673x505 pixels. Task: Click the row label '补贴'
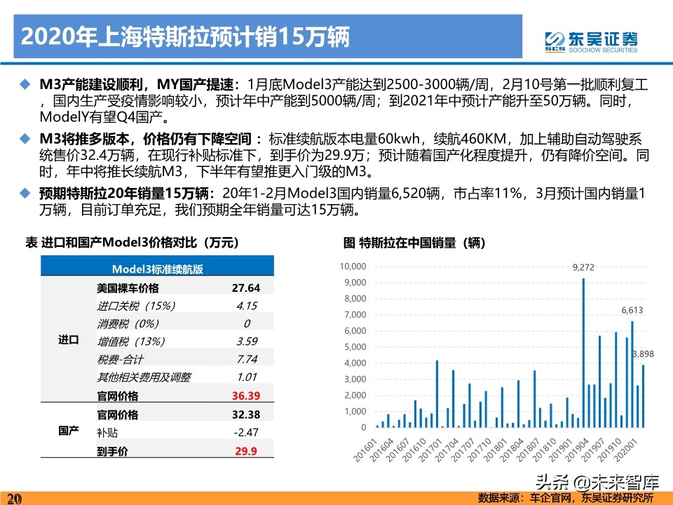(107, 433)
